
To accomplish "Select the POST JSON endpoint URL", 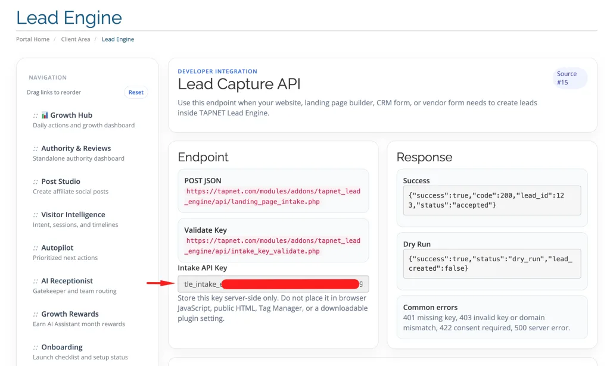I will [272, 196].
